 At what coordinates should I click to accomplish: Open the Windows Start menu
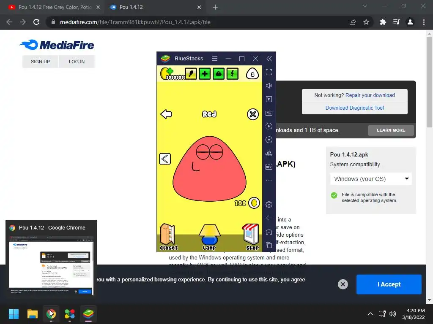(x=14, y=314)
